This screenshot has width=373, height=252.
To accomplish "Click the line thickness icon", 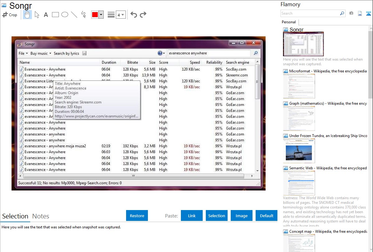I will 111,15.
